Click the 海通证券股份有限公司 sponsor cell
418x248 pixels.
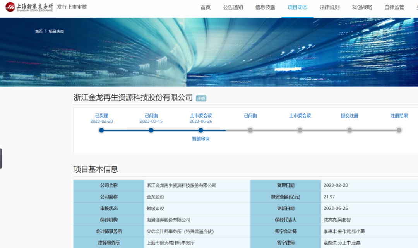point(197,220)
